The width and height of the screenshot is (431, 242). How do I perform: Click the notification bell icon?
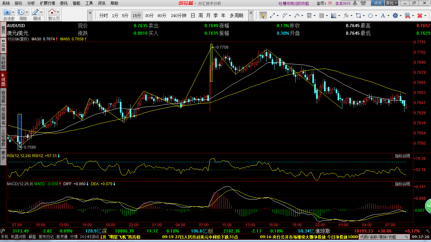pos(355,3)
